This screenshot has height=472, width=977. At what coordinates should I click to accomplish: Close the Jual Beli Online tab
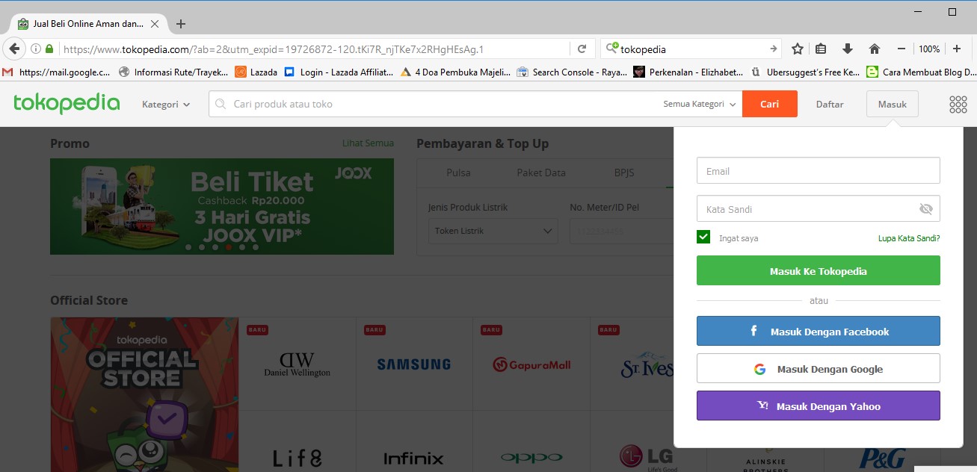pos(155,24)
